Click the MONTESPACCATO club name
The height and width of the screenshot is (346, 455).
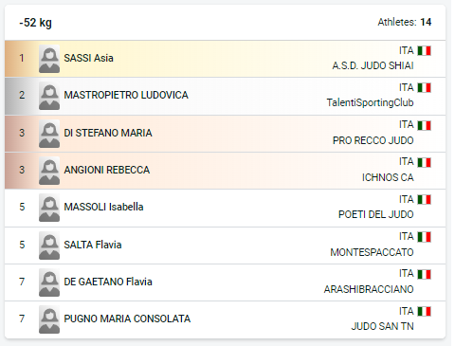372,252
